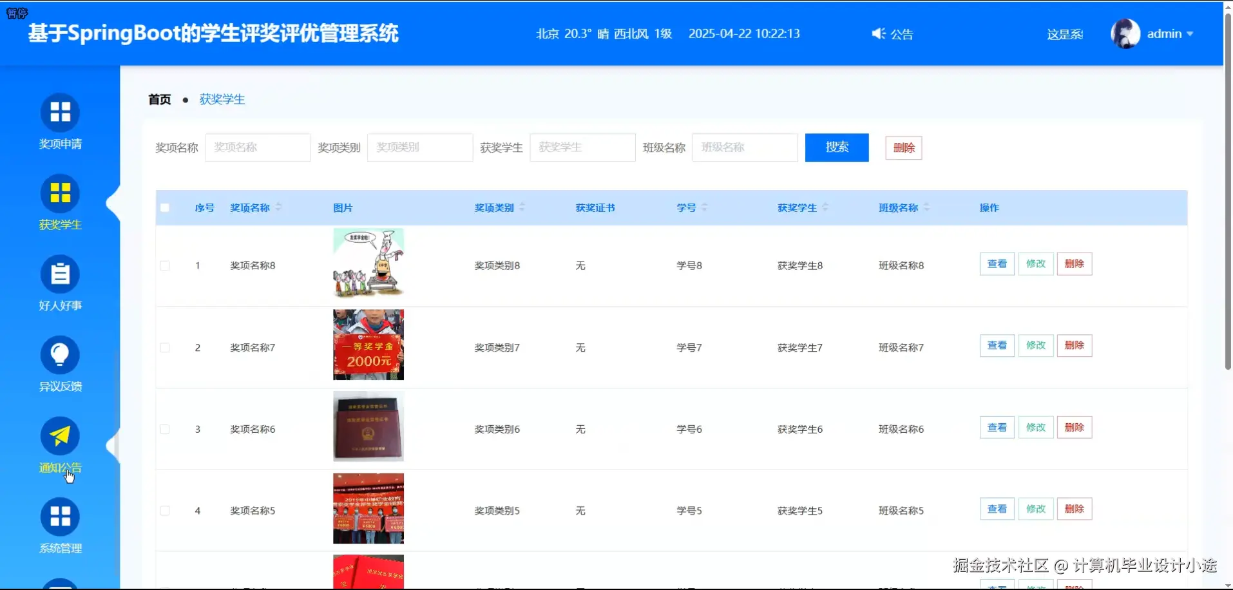Open the 2000元 scholarship image of 奖项名称7

(x=368, y=345)
